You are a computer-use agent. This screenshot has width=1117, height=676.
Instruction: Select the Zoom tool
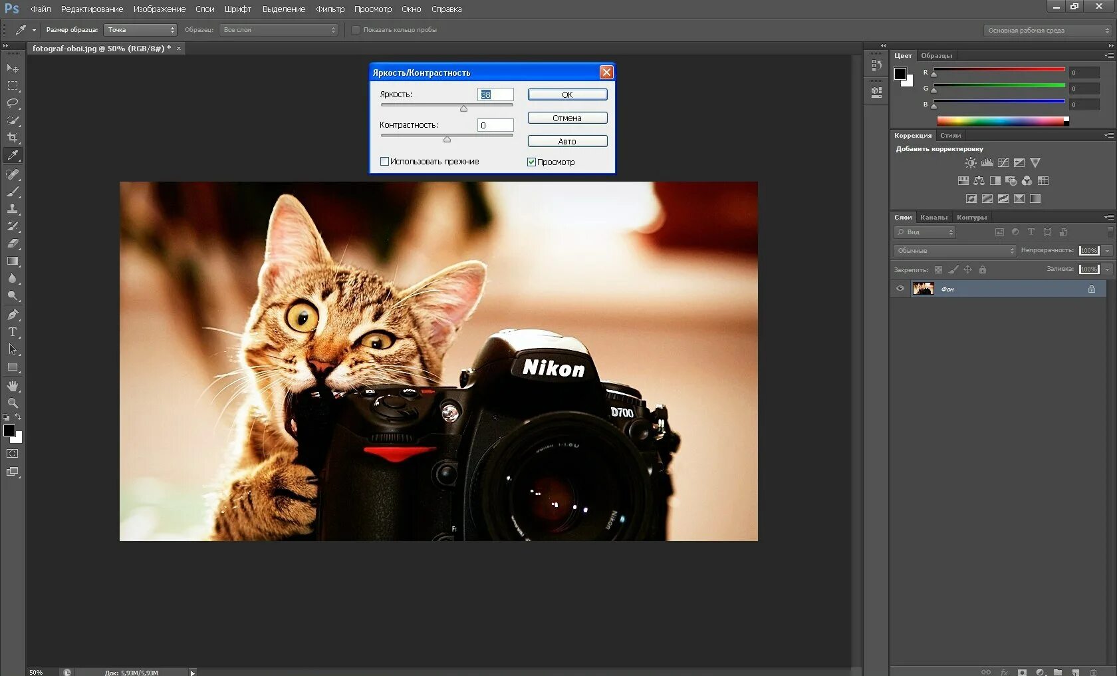[13, 403]
